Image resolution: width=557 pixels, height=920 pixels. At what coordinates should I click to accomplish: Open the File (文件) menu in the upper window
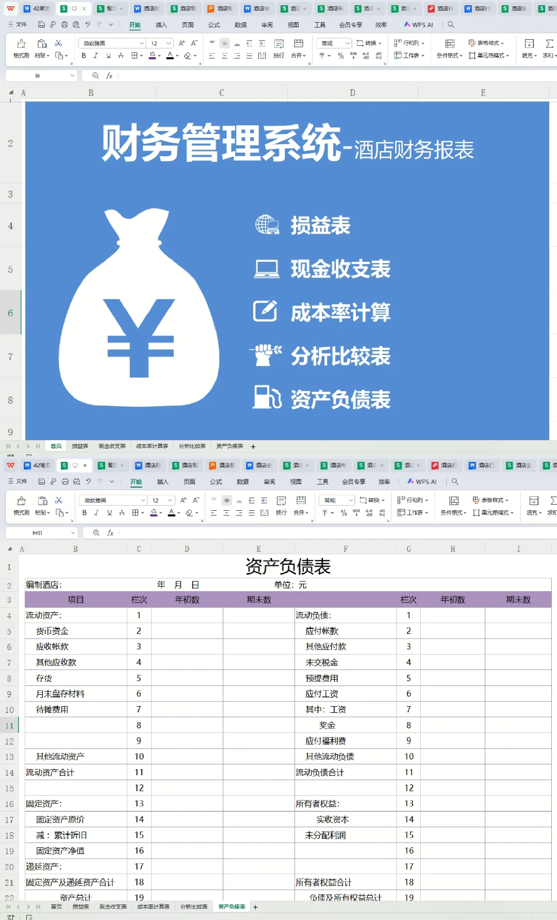(x=18, y=25)
